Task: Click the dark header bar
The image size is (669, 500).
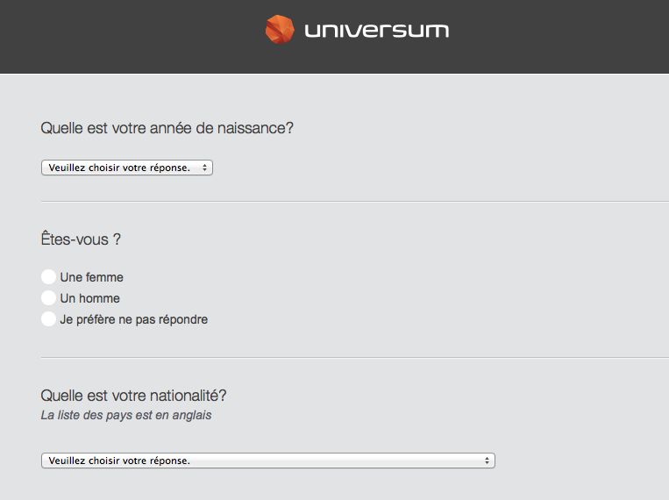Action: (335, 37)
